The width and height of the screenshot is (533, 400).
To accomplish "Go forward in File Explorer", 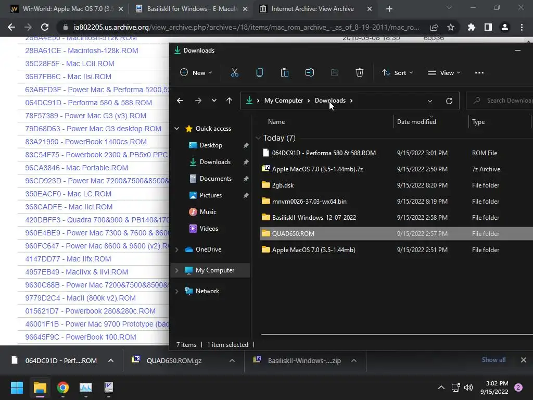I will click(x=198, y=101).
